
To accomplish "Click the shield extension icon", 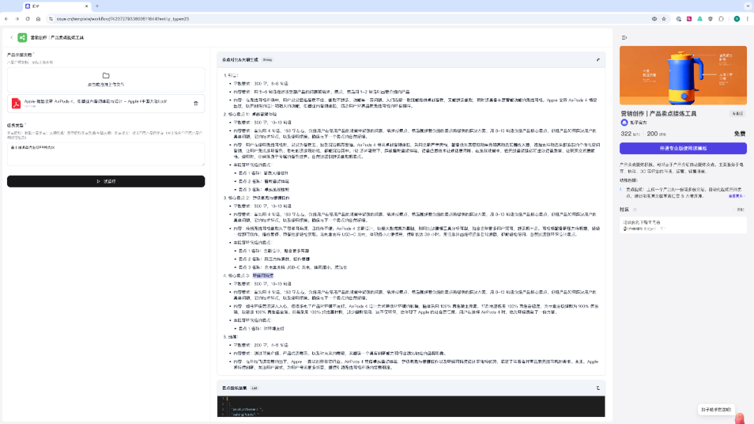I will (710, 19).
